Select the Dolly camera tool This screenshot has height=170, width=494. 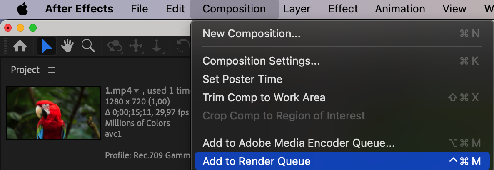157,46
